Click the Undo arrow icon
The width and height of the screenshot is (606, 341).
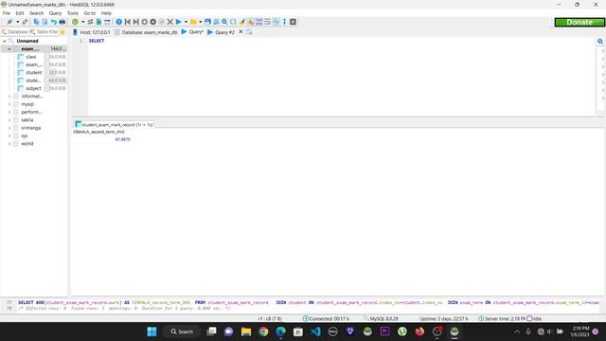(x=53, y=22)
